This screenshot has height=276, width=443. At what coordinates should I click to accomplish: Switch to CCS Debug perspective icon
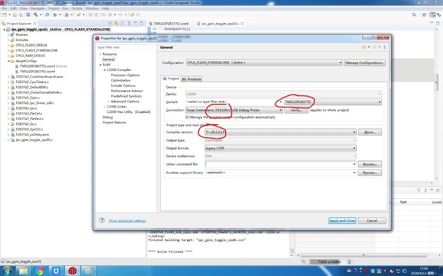(439, 15)
